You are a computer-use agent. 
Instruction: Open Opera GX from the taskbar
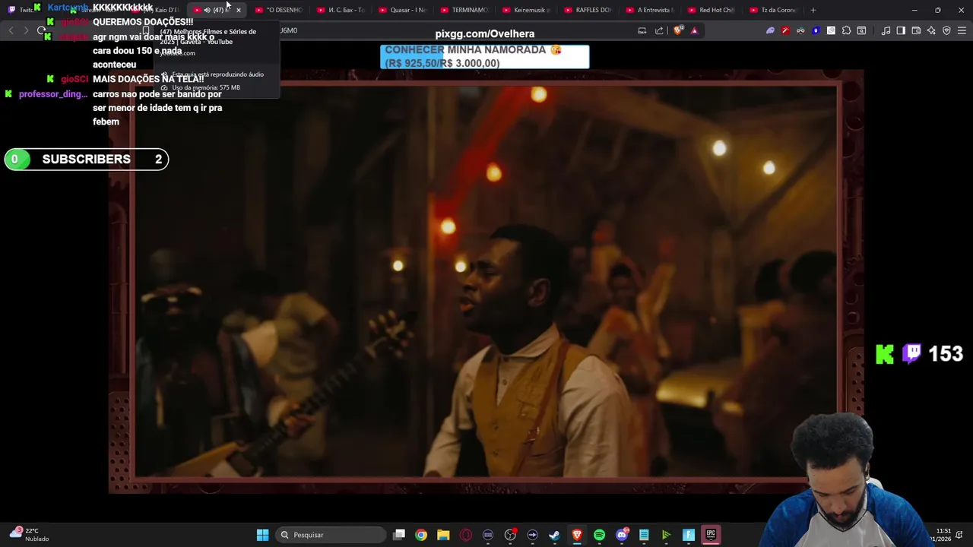click(x=466, y=535)
